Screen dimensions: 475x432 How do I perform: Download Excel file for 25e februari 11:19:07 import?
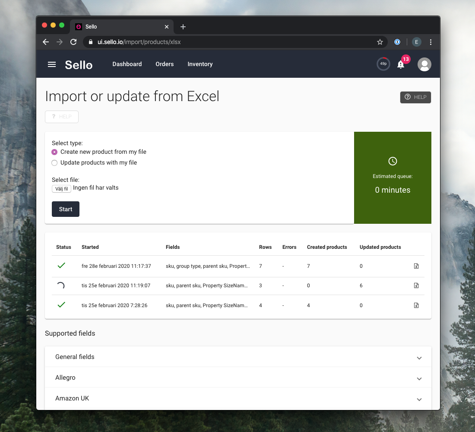pyautogui.click(x=416, y=286)
